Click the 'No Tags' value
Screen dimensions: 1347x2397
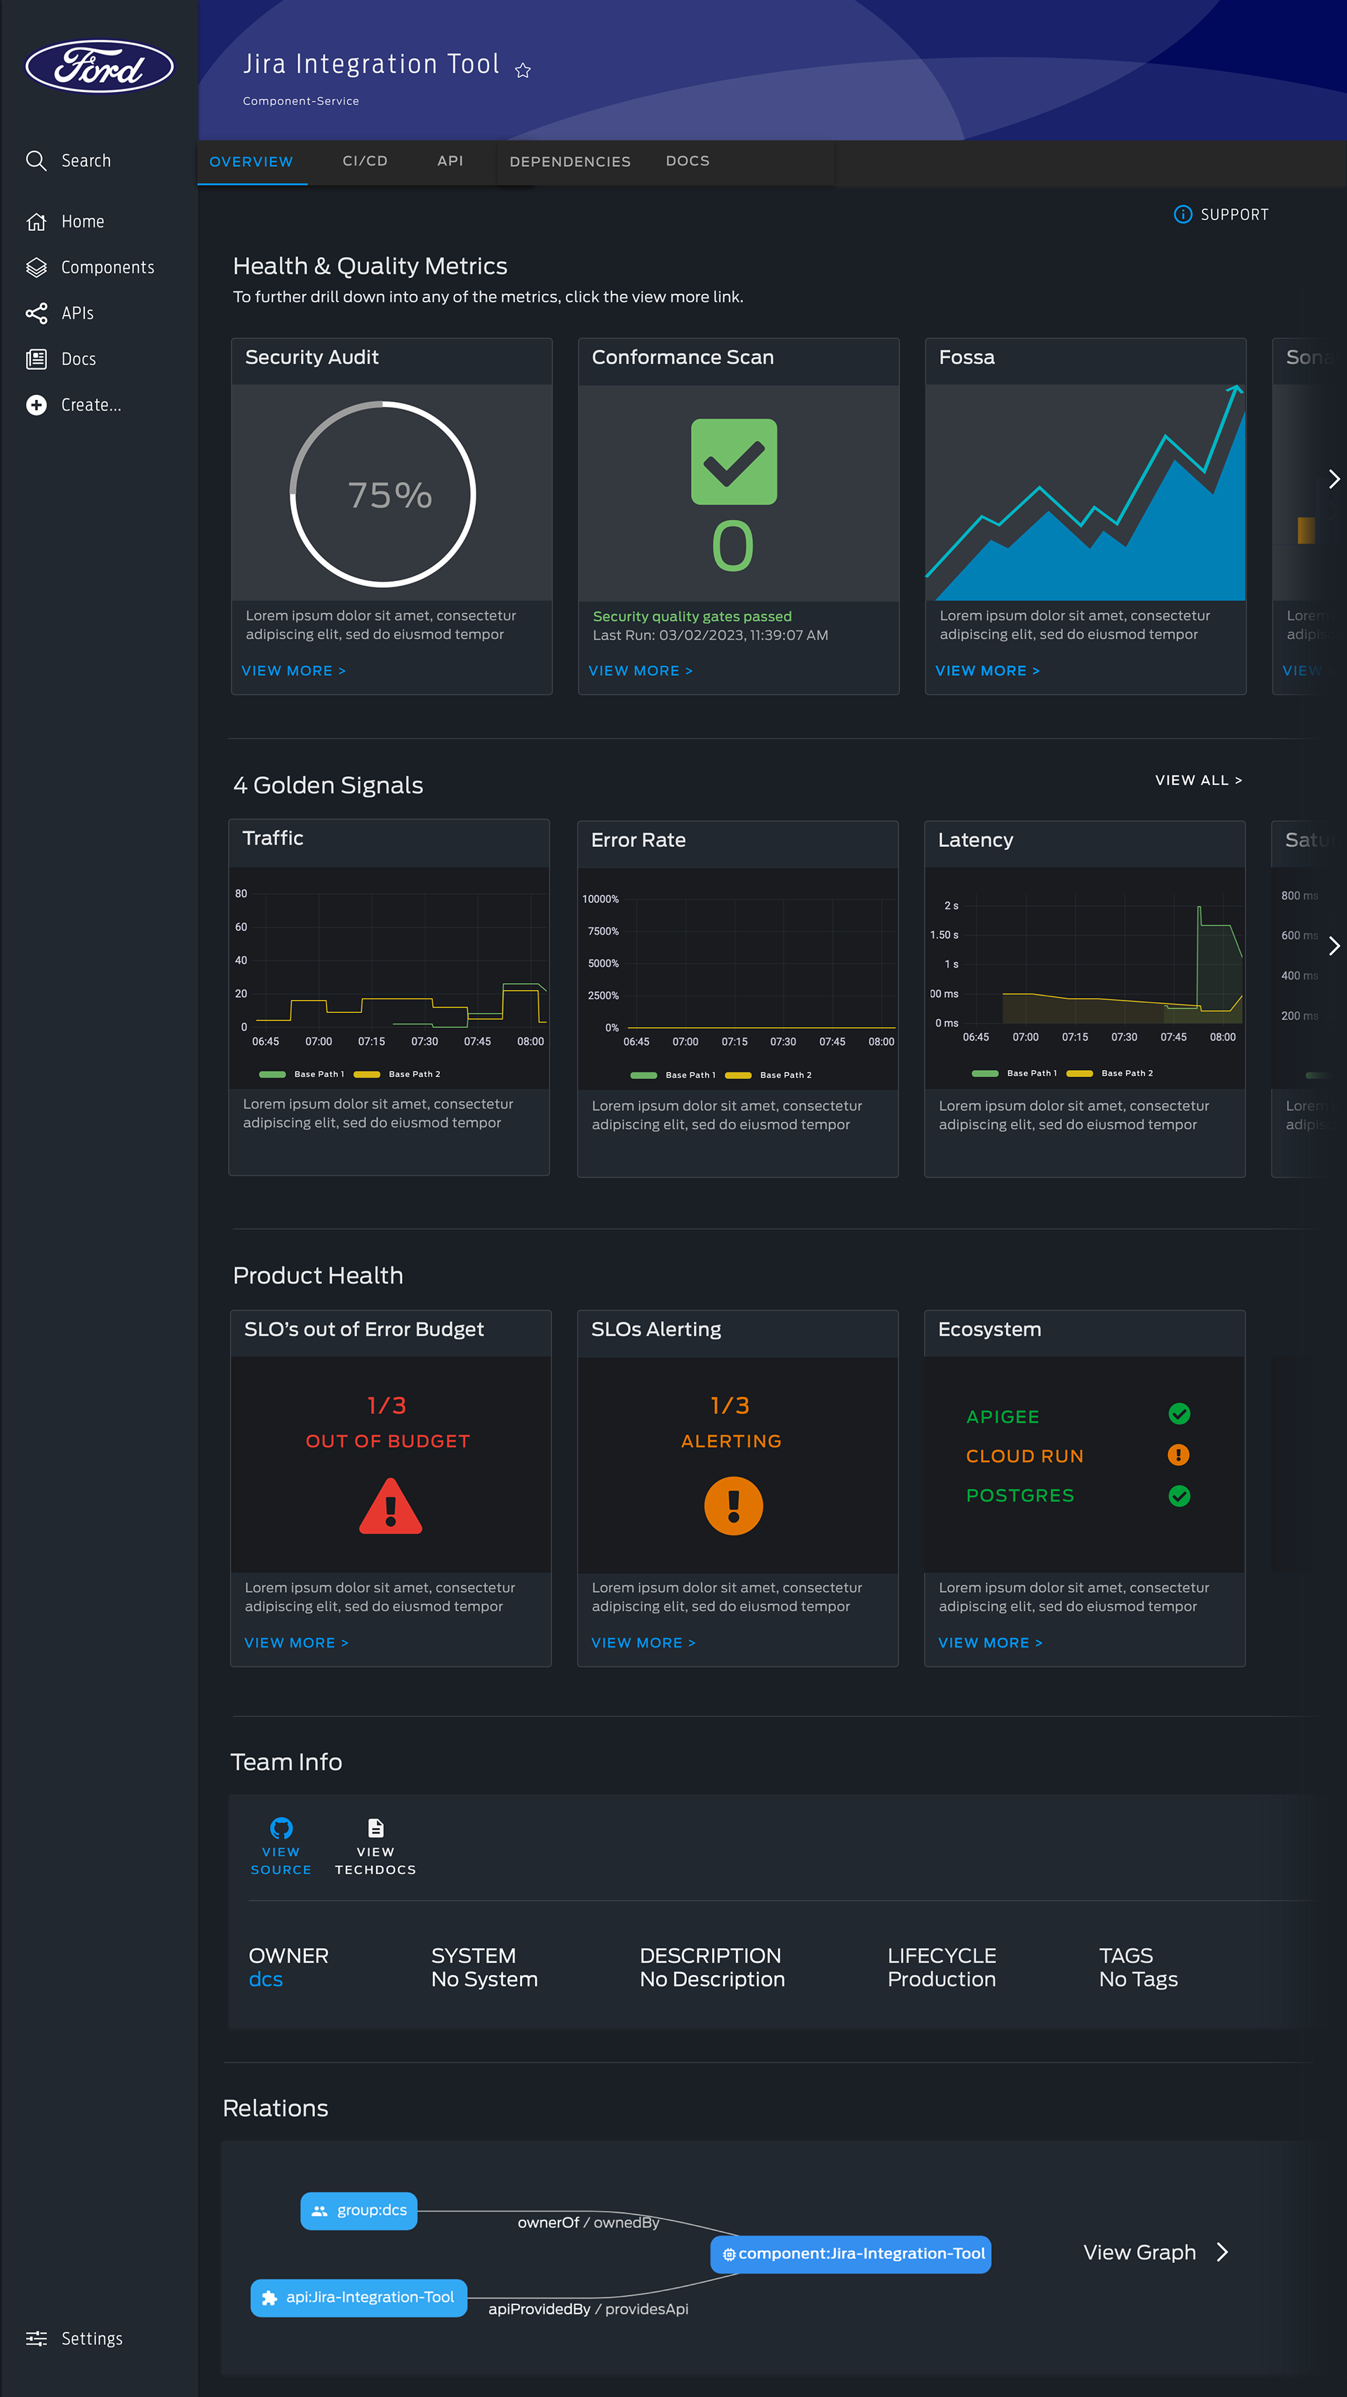point(1139,1979)
